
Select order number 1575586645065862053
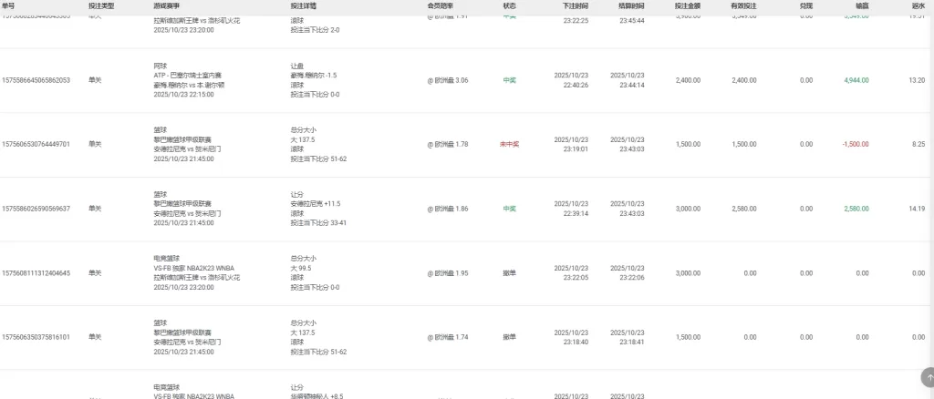pos(36,80)
